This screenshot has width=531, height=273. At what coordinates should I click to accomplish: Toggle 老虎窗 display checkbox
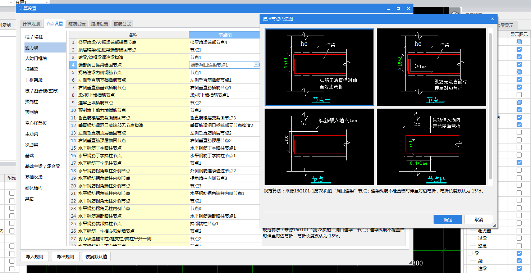519,231
